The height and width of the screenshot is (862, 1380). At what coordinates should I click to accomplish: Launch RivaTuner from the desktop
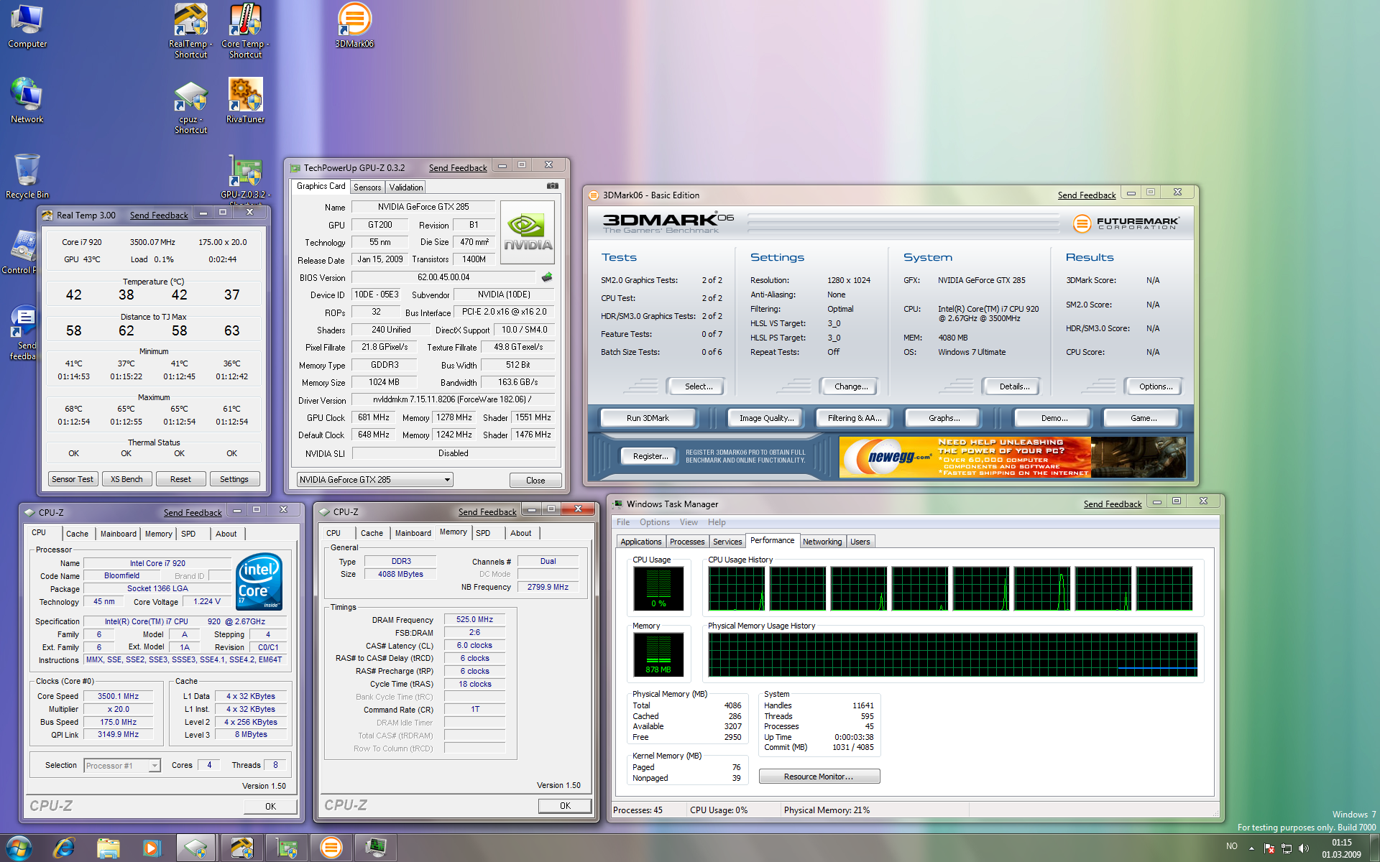click(245, 101)
